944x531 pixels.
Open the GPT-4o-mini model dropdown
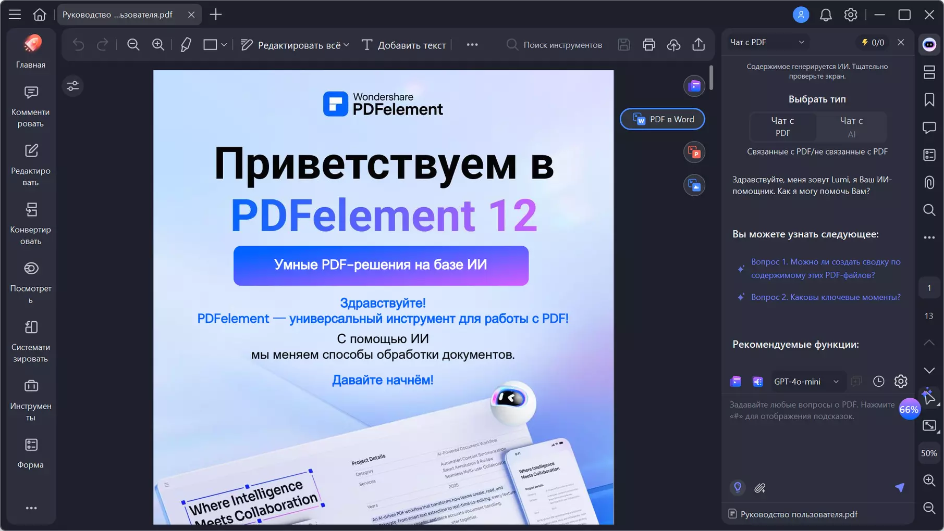[806, 382]
